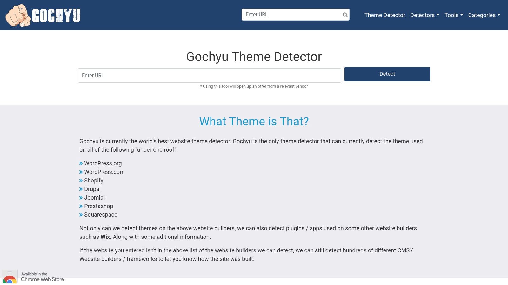Click the 'WordPress.org' list item
Viewport: 508px width, 285px height.
tap(103, 163)
